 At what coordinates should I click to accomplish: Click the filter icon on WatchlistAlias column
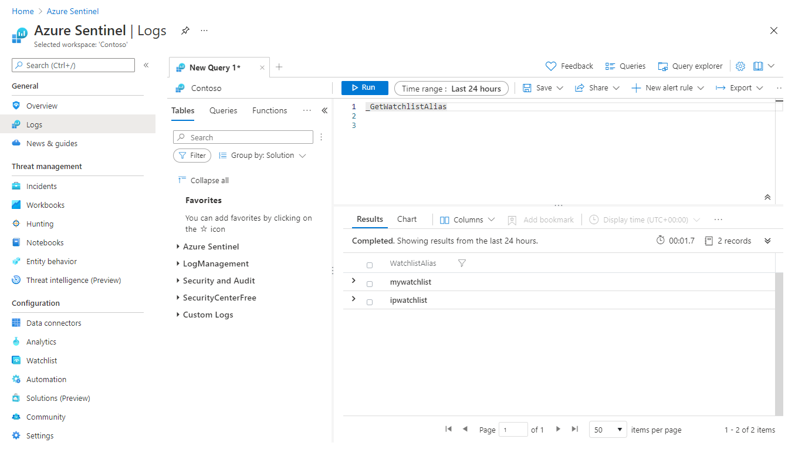click(462, 264)
